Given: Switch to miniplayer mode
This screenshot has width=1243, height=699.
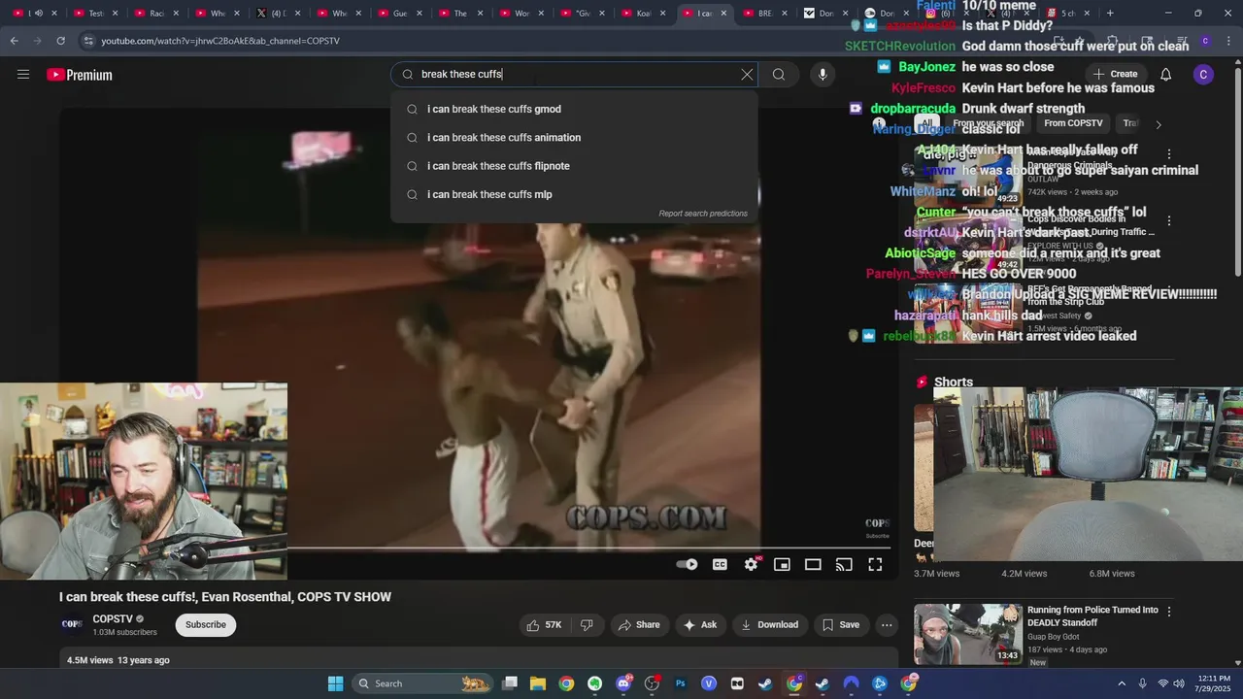Looking at the screenshot, I should (x=782, y=564).
